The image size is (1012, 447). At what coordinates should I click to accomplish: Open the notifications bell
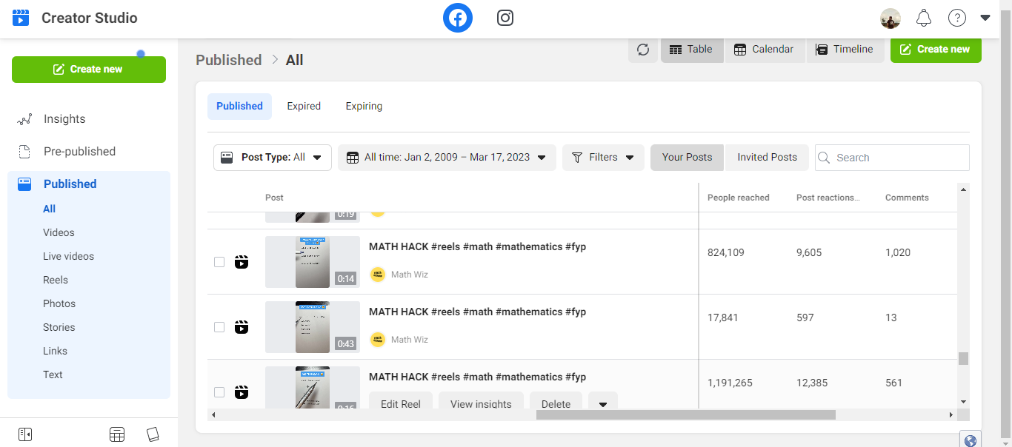click(924, 19)
